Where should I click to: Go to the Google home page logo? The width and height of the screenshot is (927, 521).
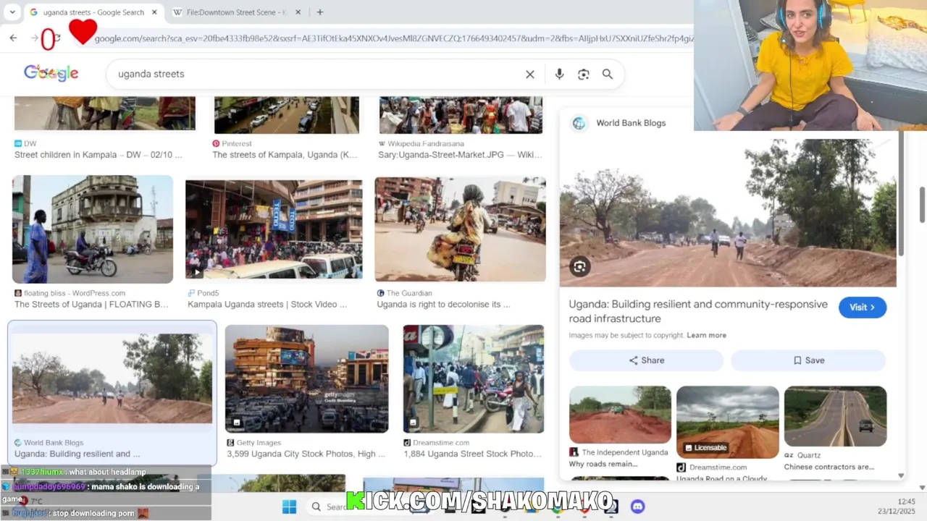tap(51, 73)
